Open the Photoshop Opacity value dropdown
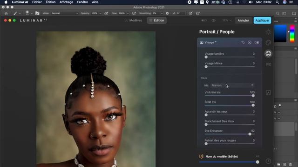 pyautogui.click(x=100, y=13)
